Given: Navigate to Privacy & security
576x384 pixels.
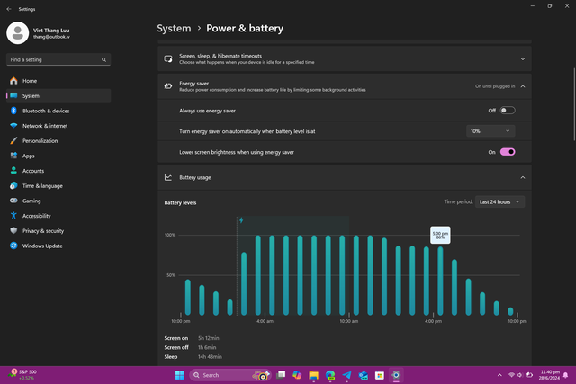Looking at the screenshot, I should click(43, 230).
